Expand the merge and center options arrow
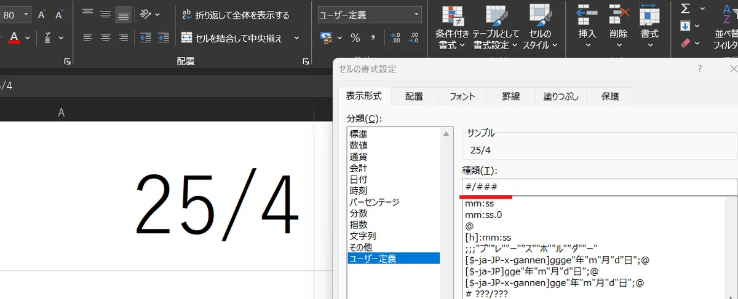Viewport: 738px width, 299px height. [x=296, y=38]
